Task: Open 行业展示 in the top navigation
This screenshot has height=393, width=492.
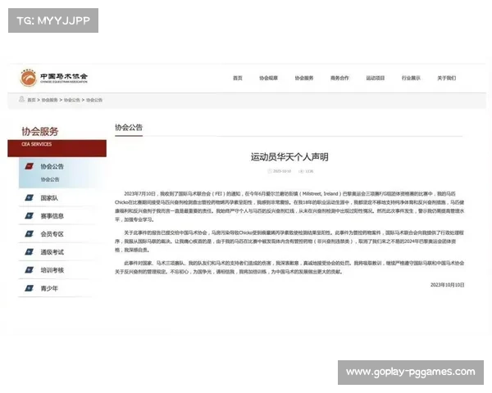Action: [411, 78]
